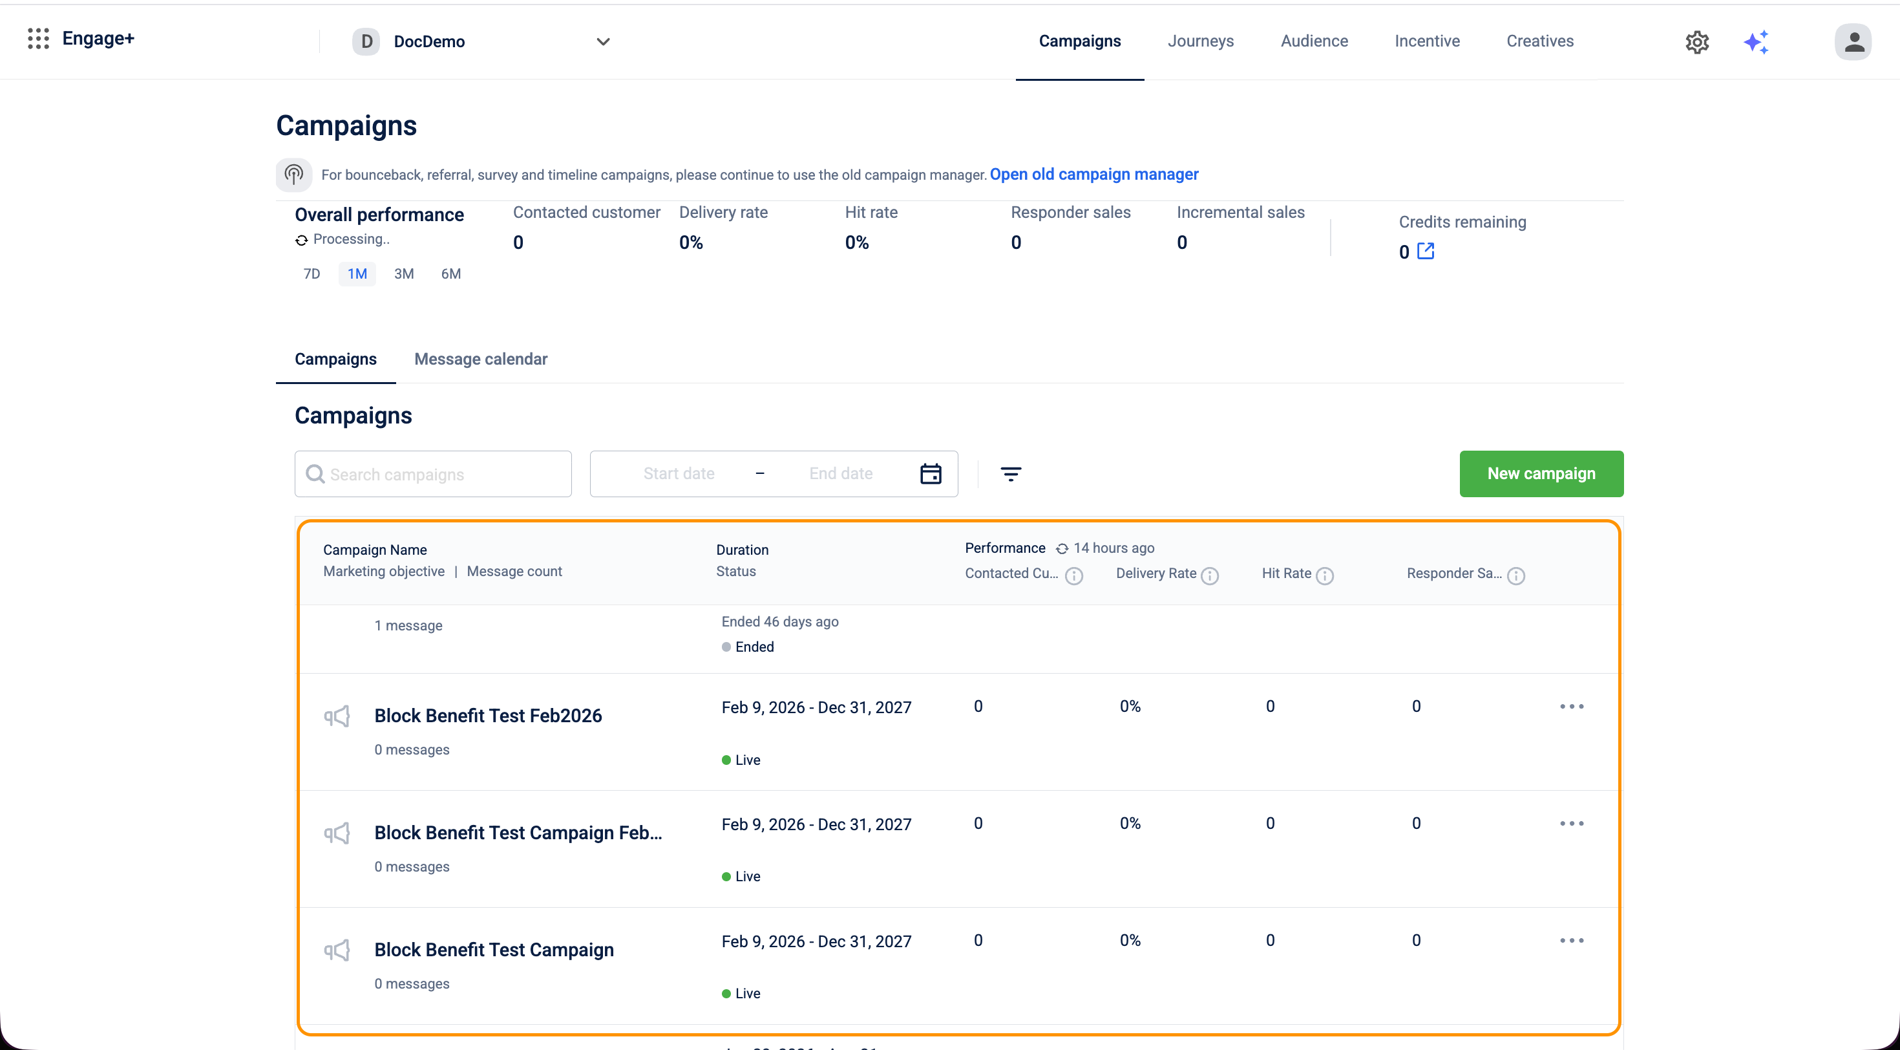Image resolution: width=1900 pixels, height=1050 pixels.
Task: Click the New campaign button
Action: 1541,474
